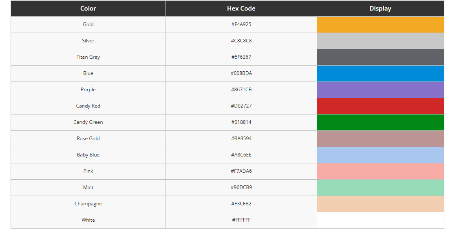This screenshot has width=459, height=240.
Task: Click the Display column header
Action: pyautogui.click(x=380, y=9)
